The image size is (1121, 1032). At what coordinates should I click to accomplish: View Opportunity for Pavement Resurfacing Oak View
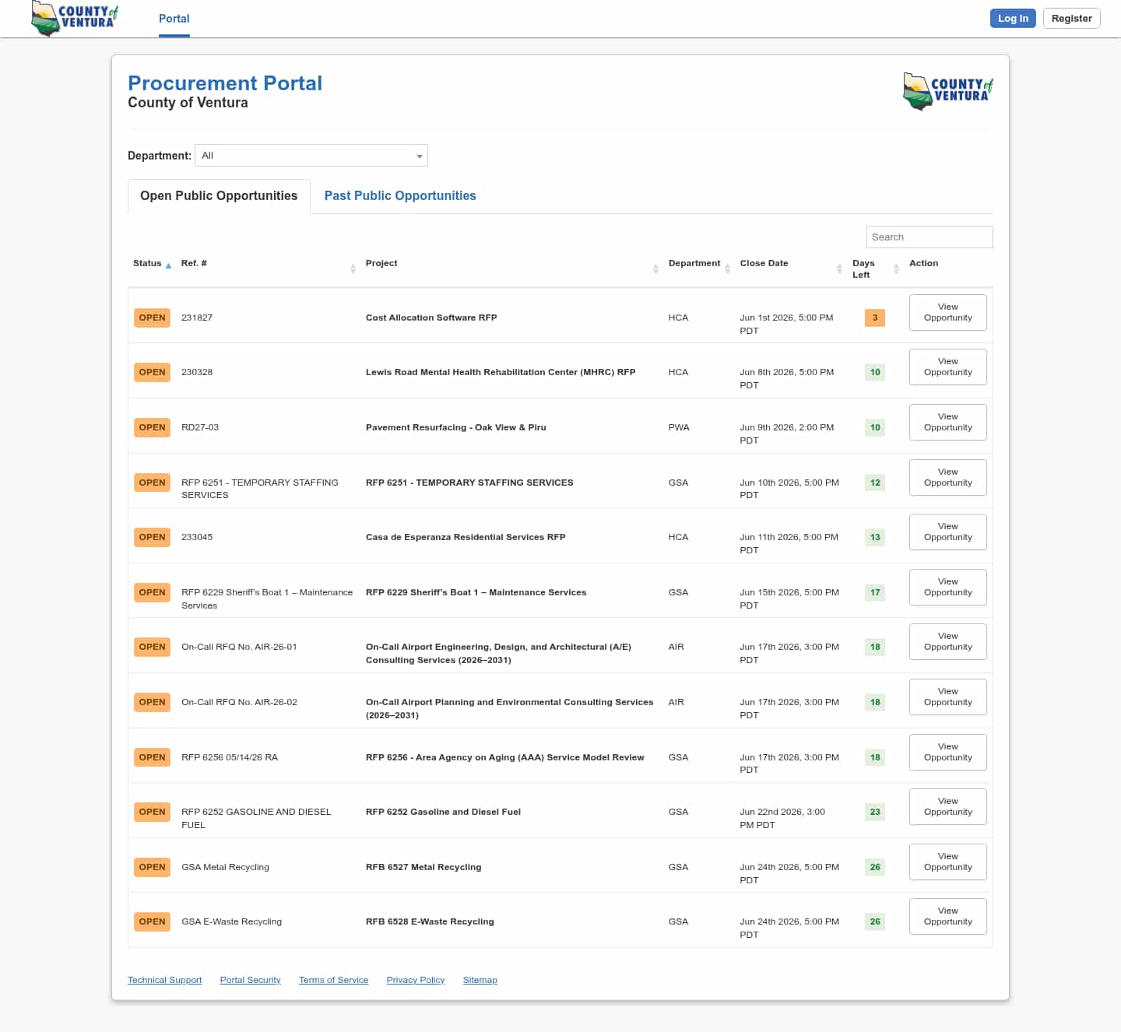(947, 422)
